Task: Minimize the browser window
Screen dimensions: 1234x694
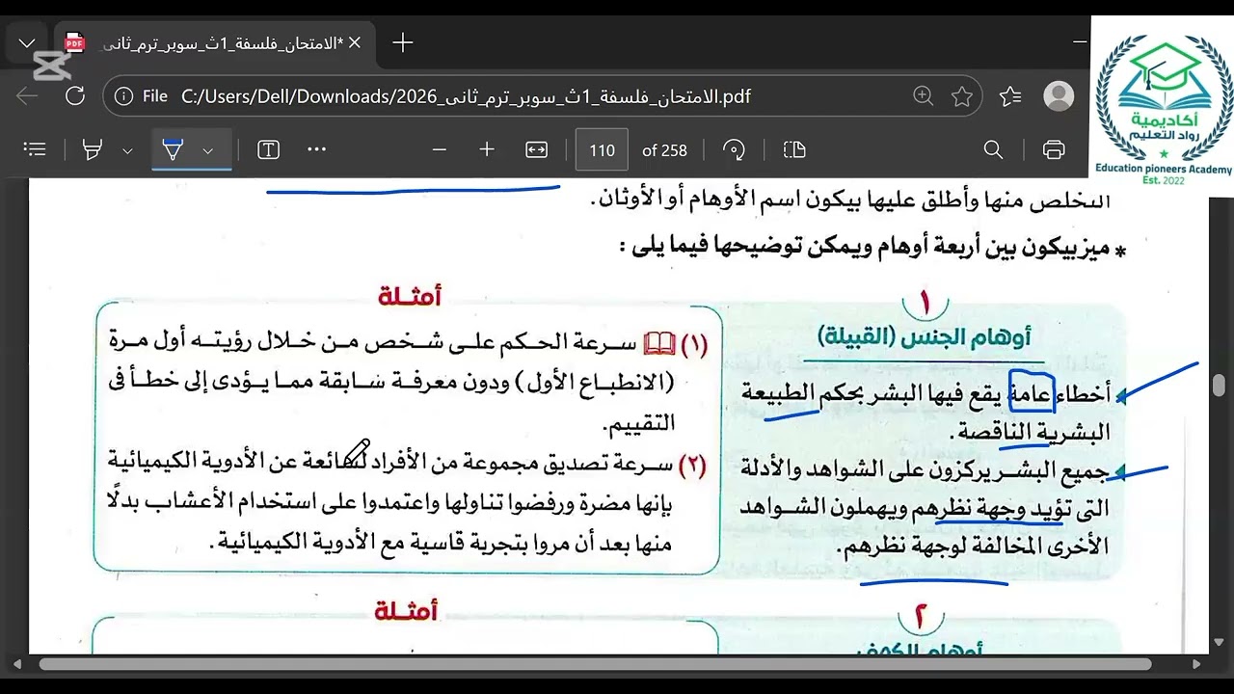Action: click(x=1080, y=42)
